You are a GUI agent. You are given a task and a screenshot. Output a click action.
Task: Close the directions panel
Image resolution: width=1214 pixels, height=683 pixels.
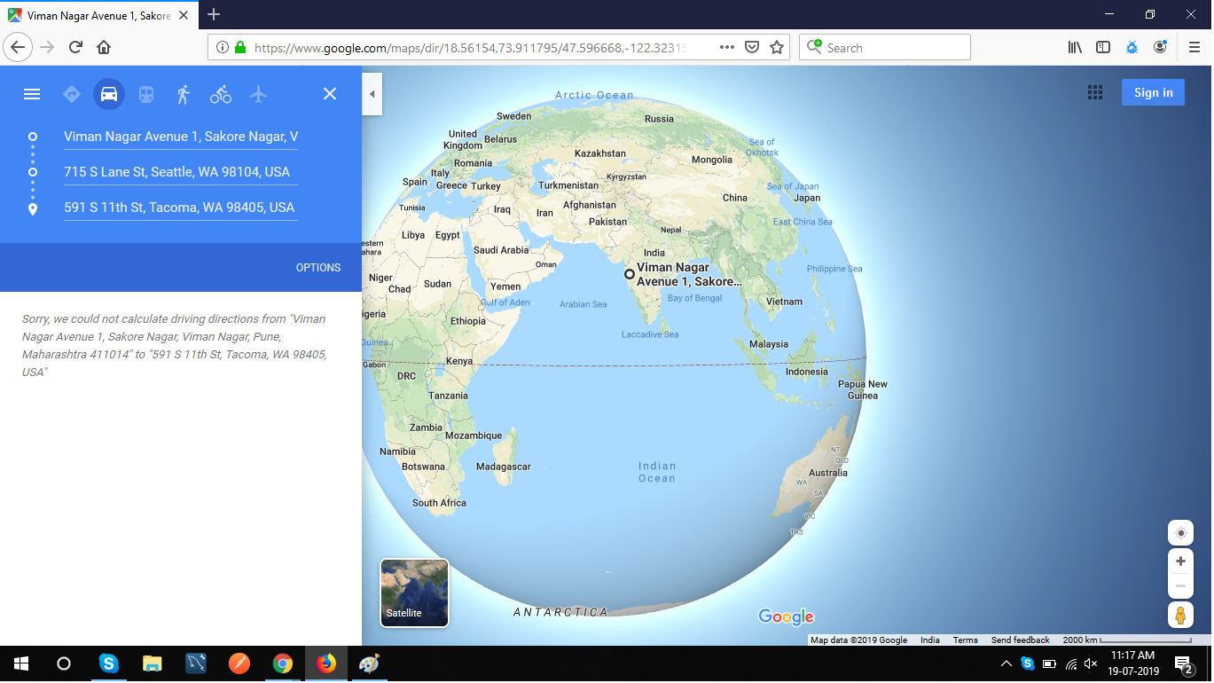coord(330,94)
